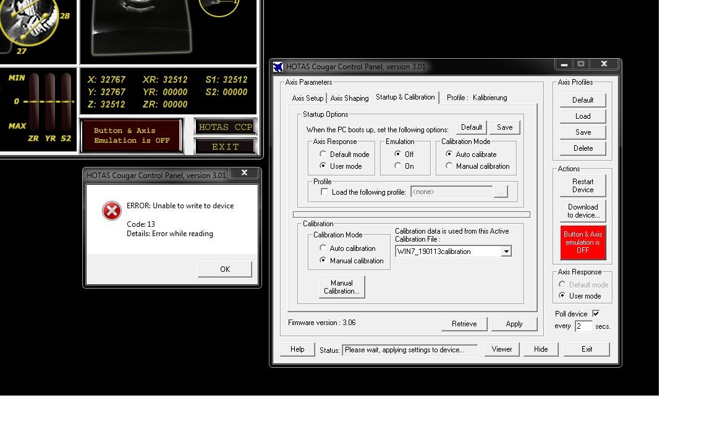
Task: Click Save button in Startup Options
Action: (504, 127)
